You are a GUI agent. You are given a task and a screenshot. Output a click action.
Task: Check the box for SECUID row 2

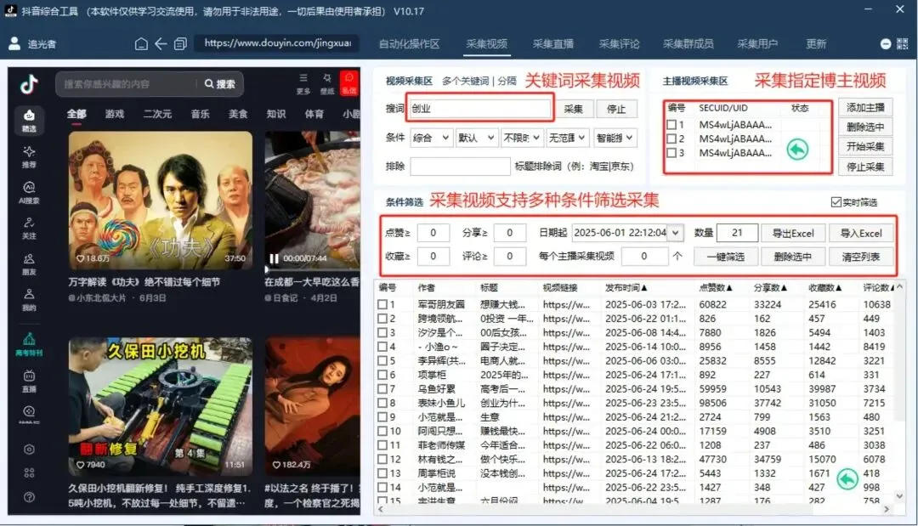pyautogui.click(x=672, y=139)
